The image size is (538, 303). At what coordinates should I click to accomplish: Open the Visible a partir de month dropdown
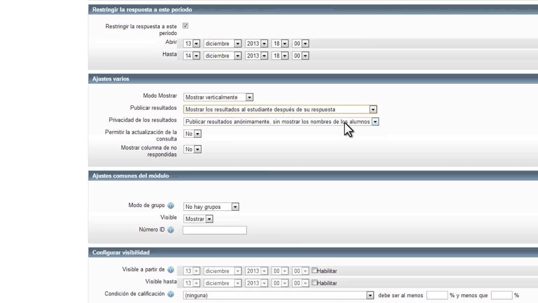tap(223, 271)
